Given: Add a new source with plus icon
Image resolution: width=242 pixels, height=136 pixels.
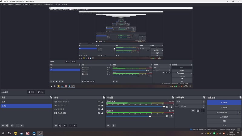Looking at the screenshot, I should click(x=56, y=125).
